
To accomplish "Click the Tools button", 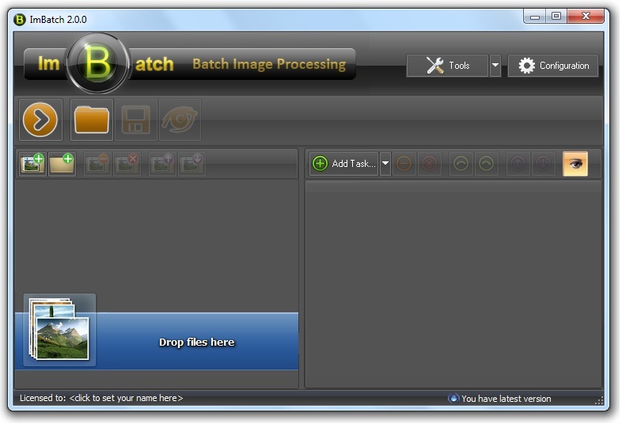I will tap(447, 66).
